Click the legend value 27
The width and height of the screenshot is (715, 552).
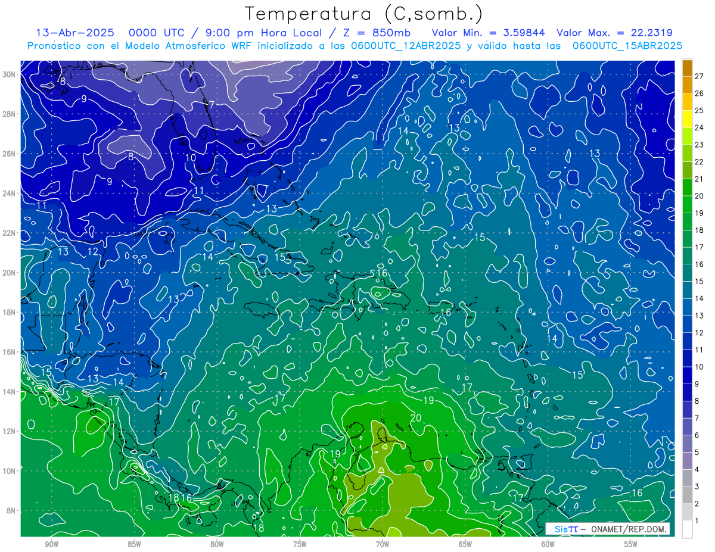[x=699, y=76]
